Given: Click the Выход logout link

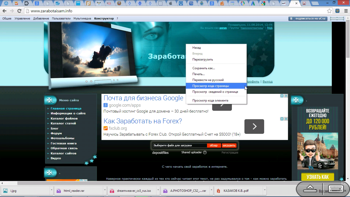Looking at the screenshot, I should [x=267, y=82].
